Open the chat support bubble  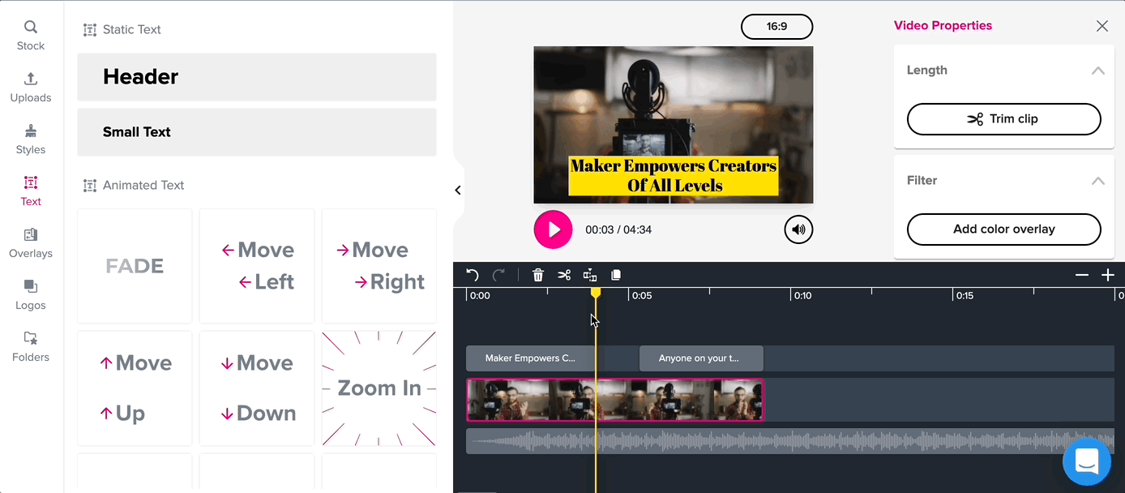(x=1086, y=461)
